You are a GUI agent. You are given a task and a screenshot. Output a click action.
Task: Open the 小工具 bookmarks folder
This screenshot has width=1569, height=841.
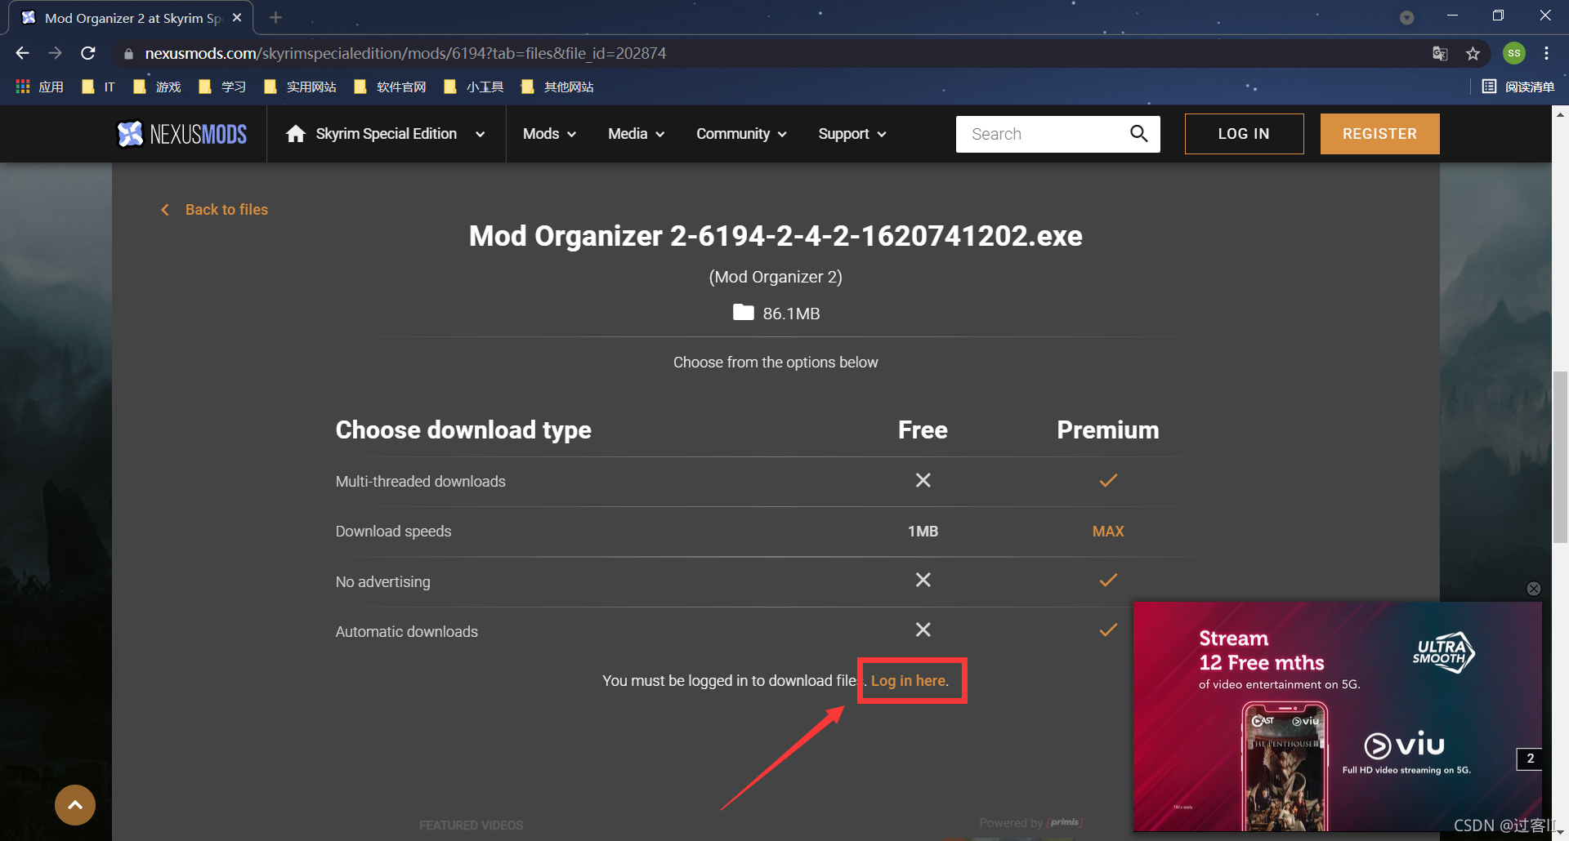473,87
